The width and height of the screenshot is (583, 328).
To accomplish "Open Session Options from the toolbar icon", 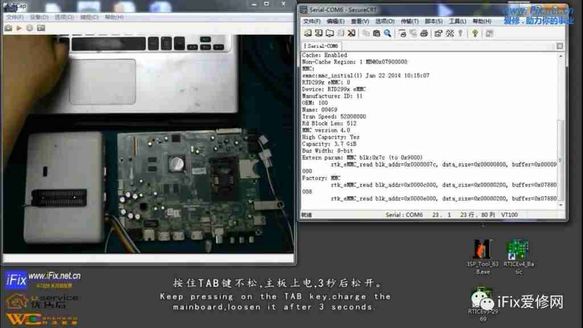I will (438, 34).
